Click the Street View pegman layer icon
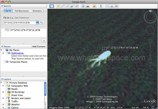Image resolution: width=158 pixels, height=109 pixels. click(9, 95)
